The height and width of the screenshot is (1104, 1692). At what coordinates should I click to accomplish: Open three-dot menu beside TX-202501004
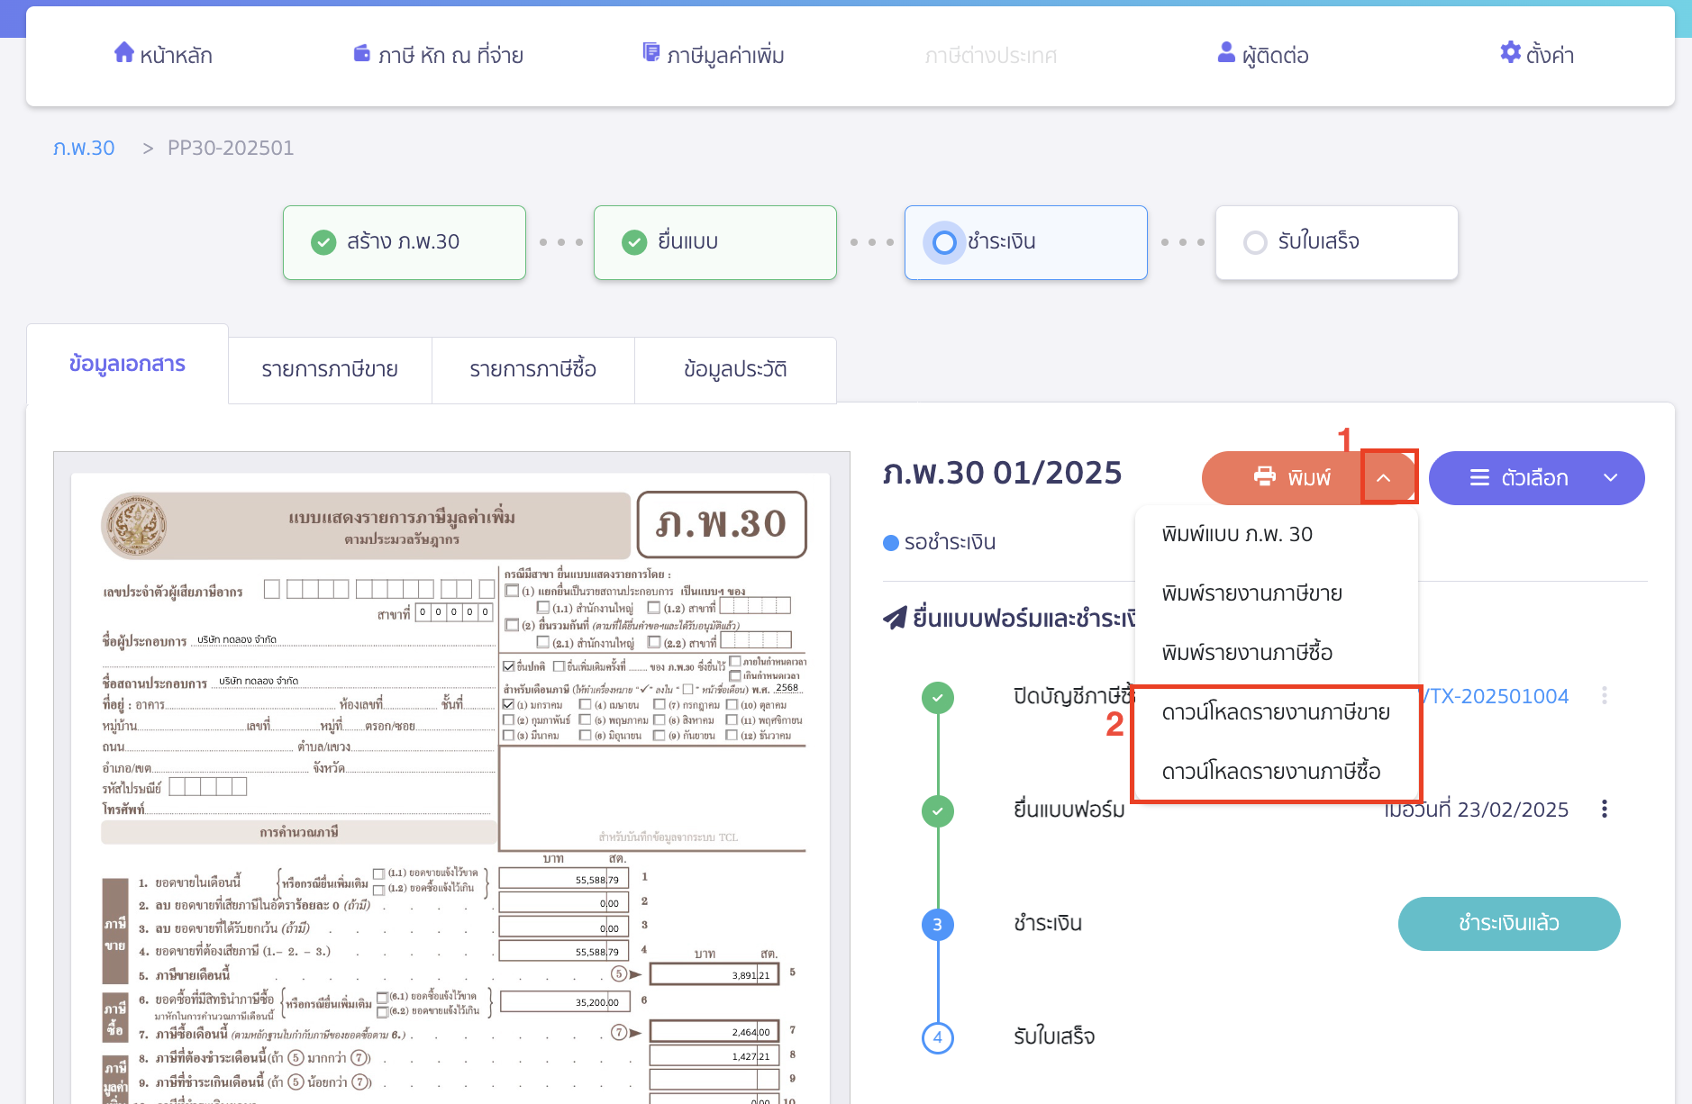[x=1604, y=696]
